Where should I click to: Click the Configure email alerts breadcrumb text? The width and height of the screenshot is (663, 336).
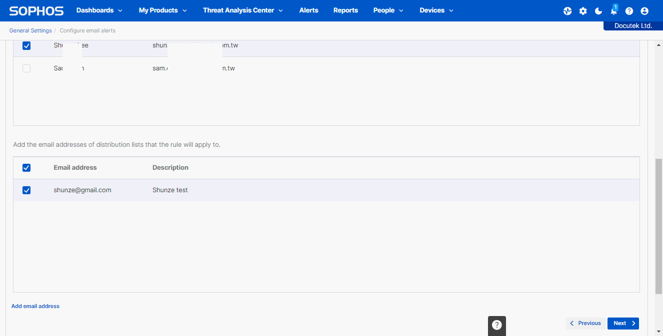coord(87,30)
